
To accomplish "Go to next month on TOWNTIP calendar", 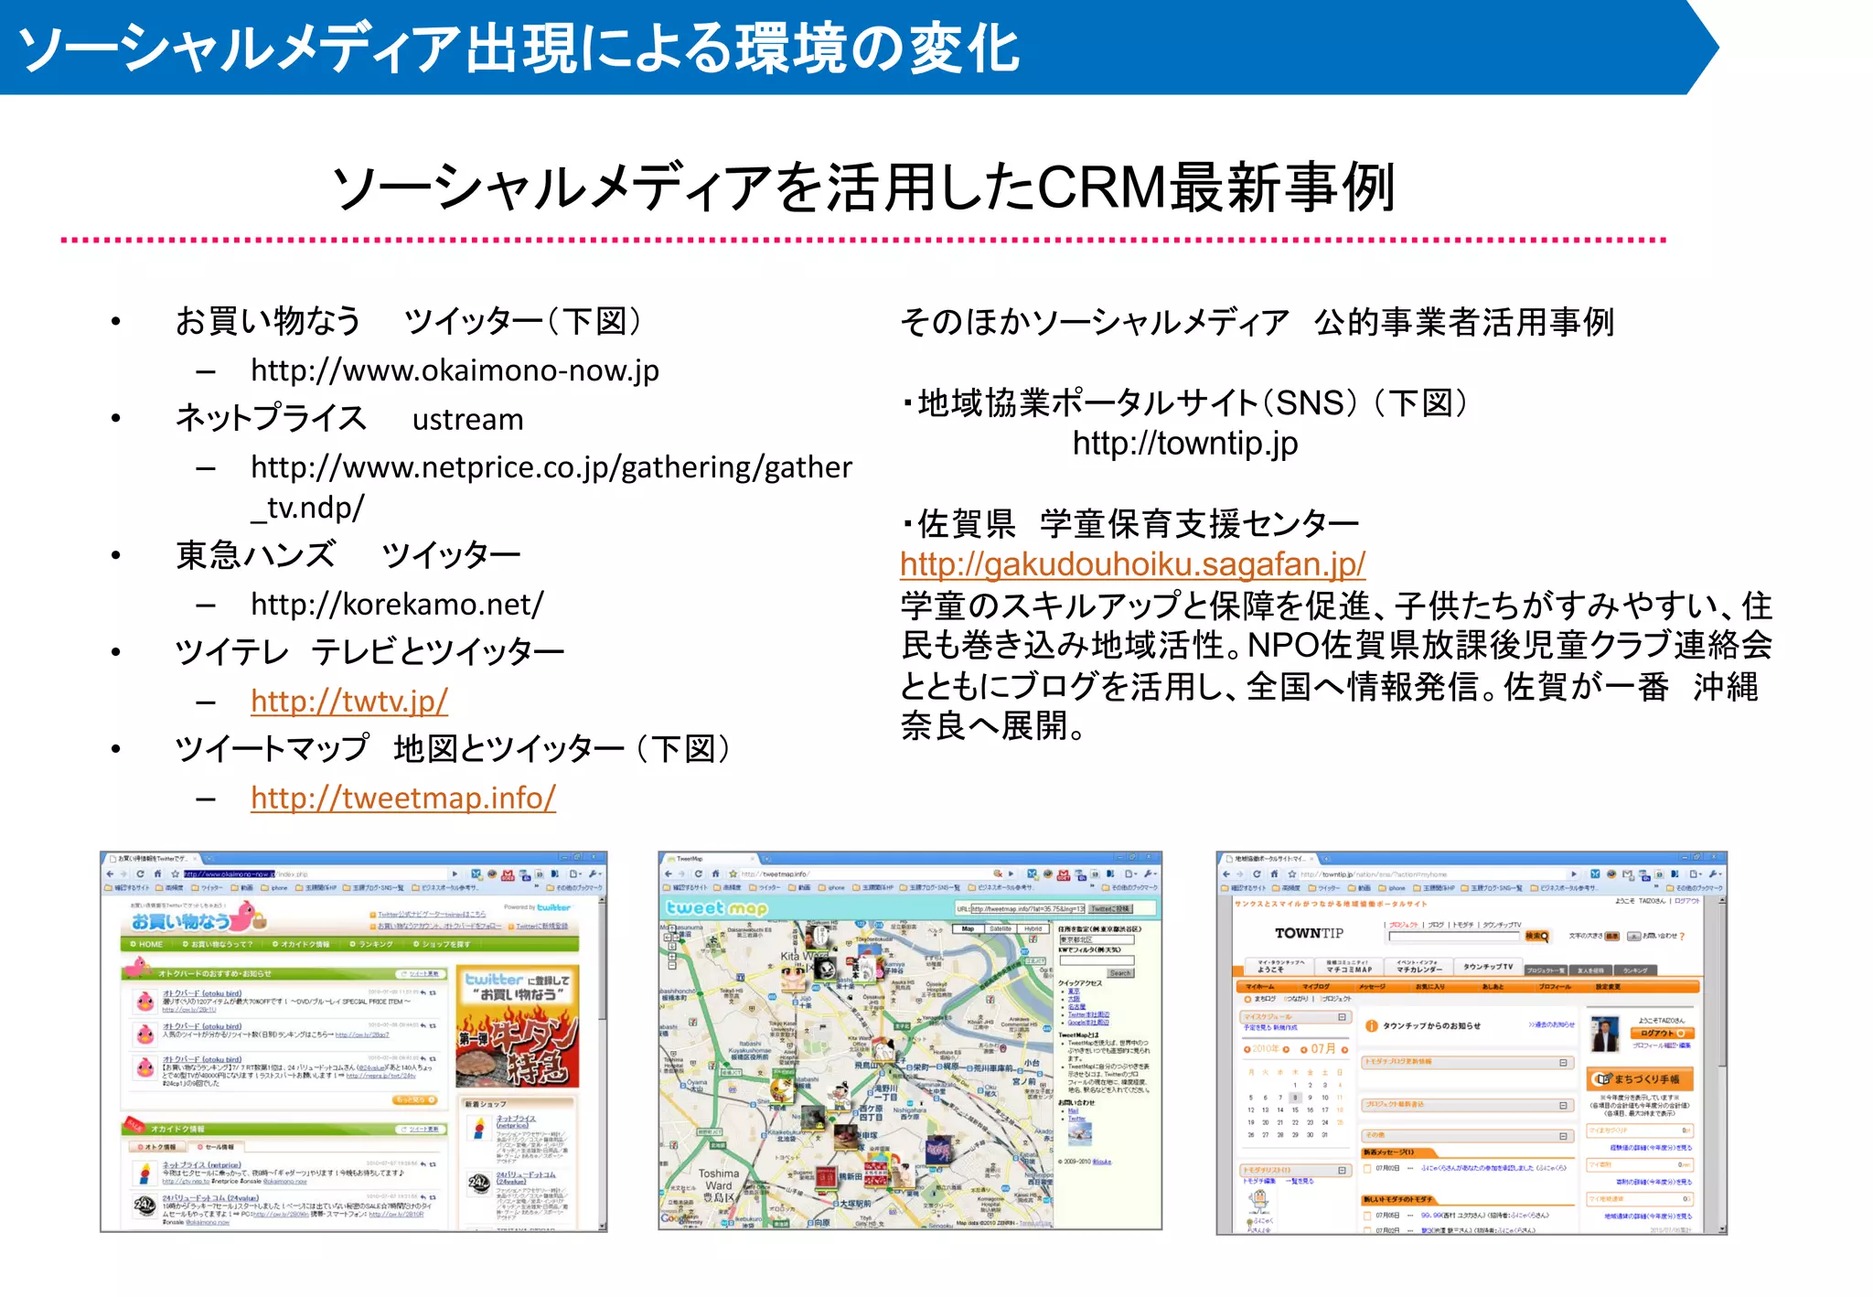I will coord(1344,1050).
